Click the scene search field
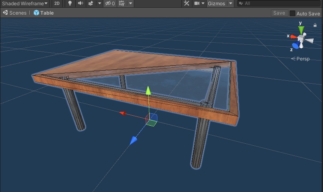This screenshot has width=323, height=192. click(279, 3)
